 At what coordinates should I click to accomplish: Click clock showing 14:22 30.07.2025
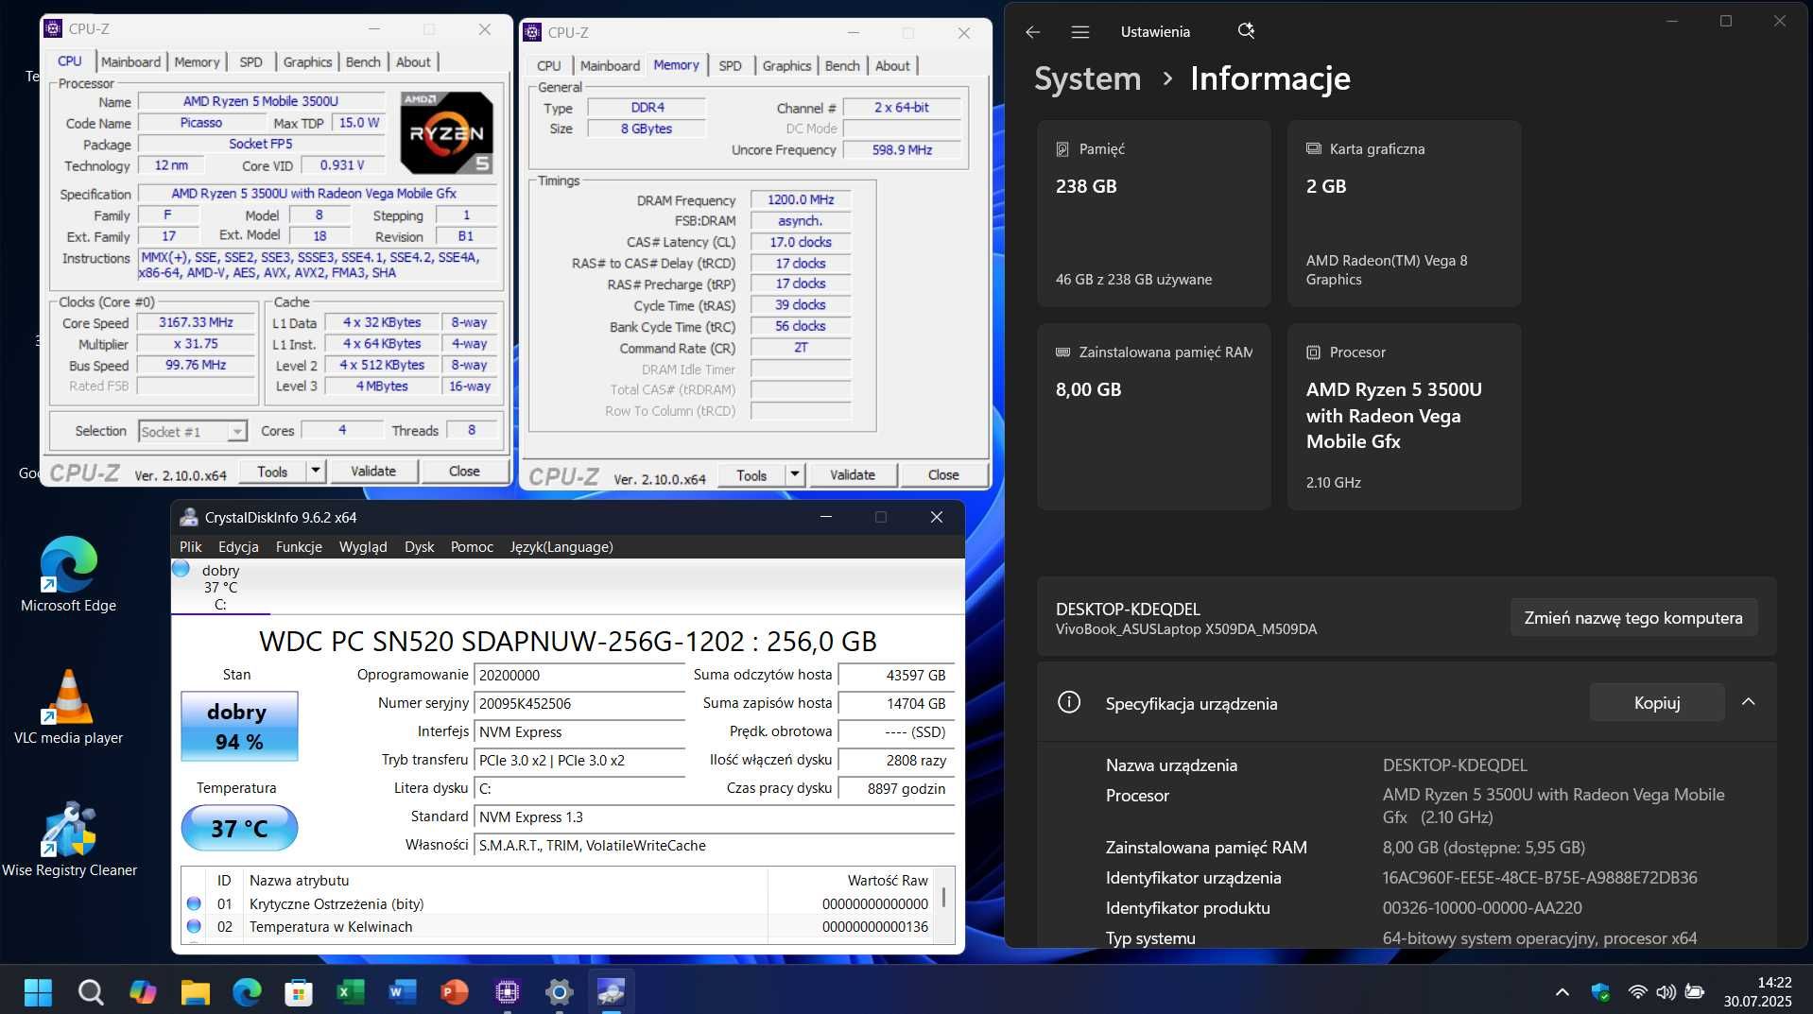pyautogui.click(x=1756, y=991)
